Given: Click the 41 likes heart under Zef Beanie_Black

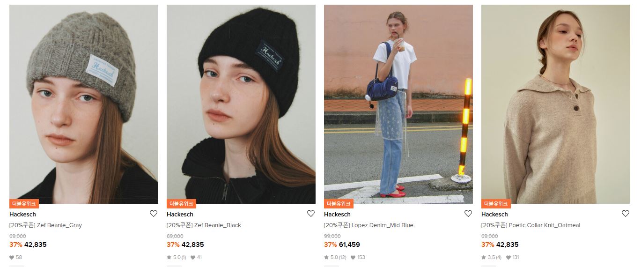Looking at the screenshot, I should tap(196, 257).
